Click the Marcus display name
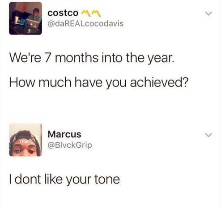 pyautogui.click(x=64, y=134)
